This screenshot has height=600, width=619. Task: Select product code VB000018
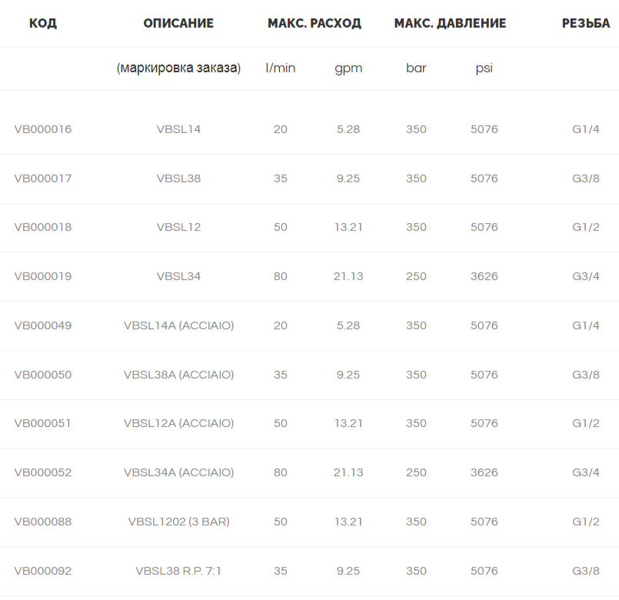43,227
